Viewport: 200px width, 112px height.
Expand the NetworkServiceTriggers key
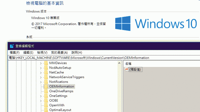point(41,77)
